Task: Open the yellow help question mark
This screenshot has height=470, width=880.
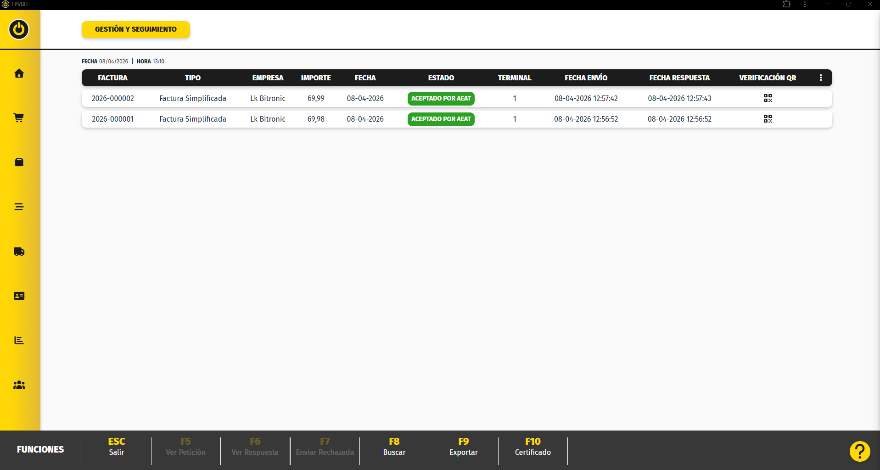Action: pyautogui.click(x=859, y=451)
